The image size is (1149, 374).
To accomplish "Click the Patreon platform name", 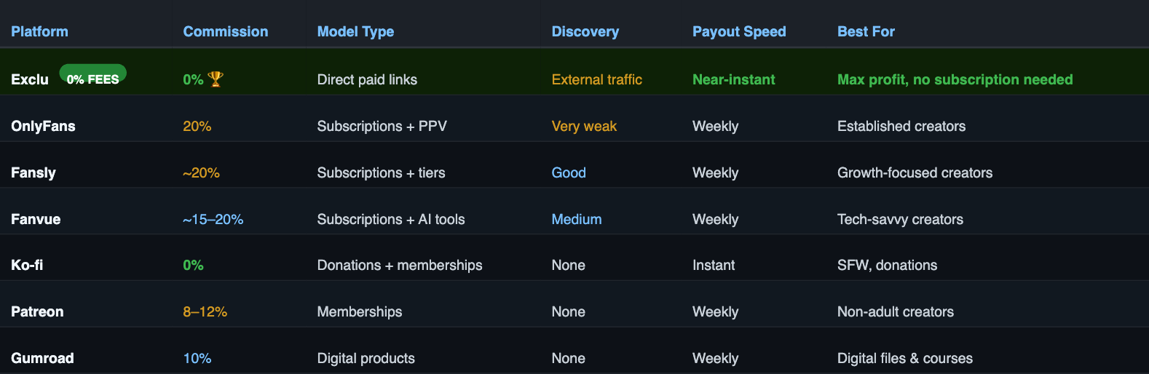I will pyautogui.click(x=37, y=311).
